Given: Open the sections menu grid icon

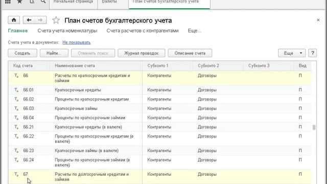Looking at the screenshot, I should (8, 2).
